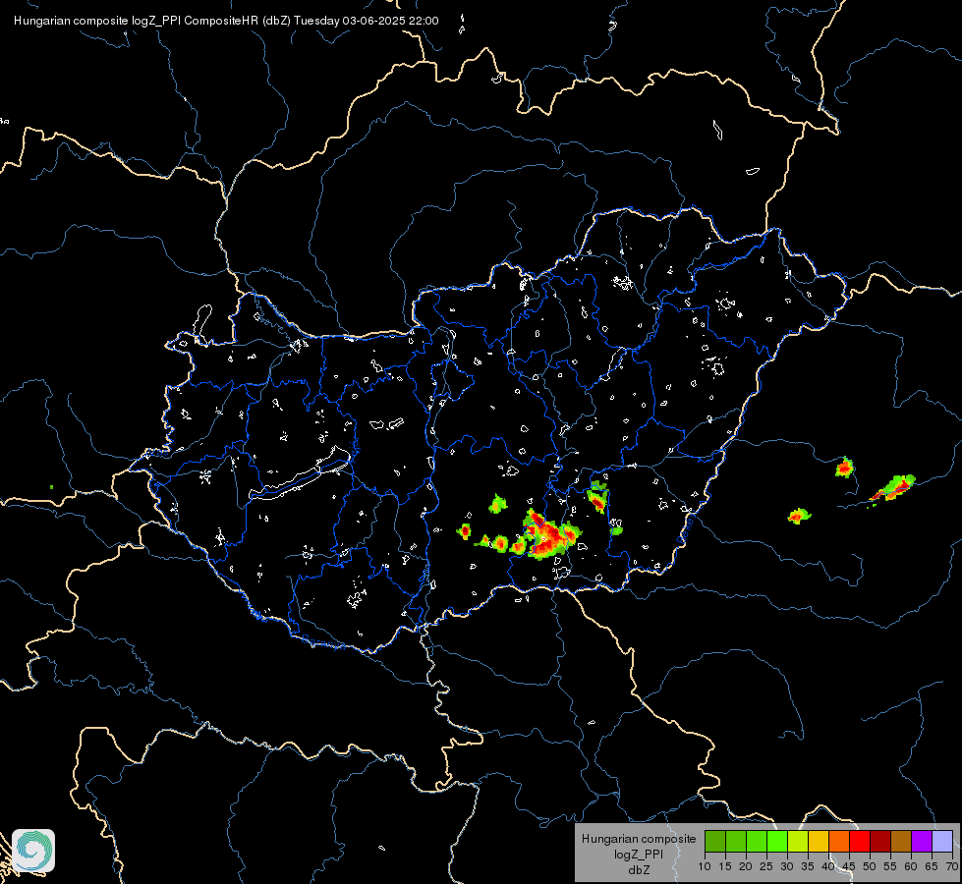Click the swirl logo icon in the bottom-left corner

33,851
